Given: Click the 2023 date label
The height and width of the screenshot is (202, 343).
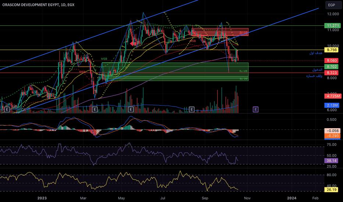Looking at the screenshot, I should [42, 198].
